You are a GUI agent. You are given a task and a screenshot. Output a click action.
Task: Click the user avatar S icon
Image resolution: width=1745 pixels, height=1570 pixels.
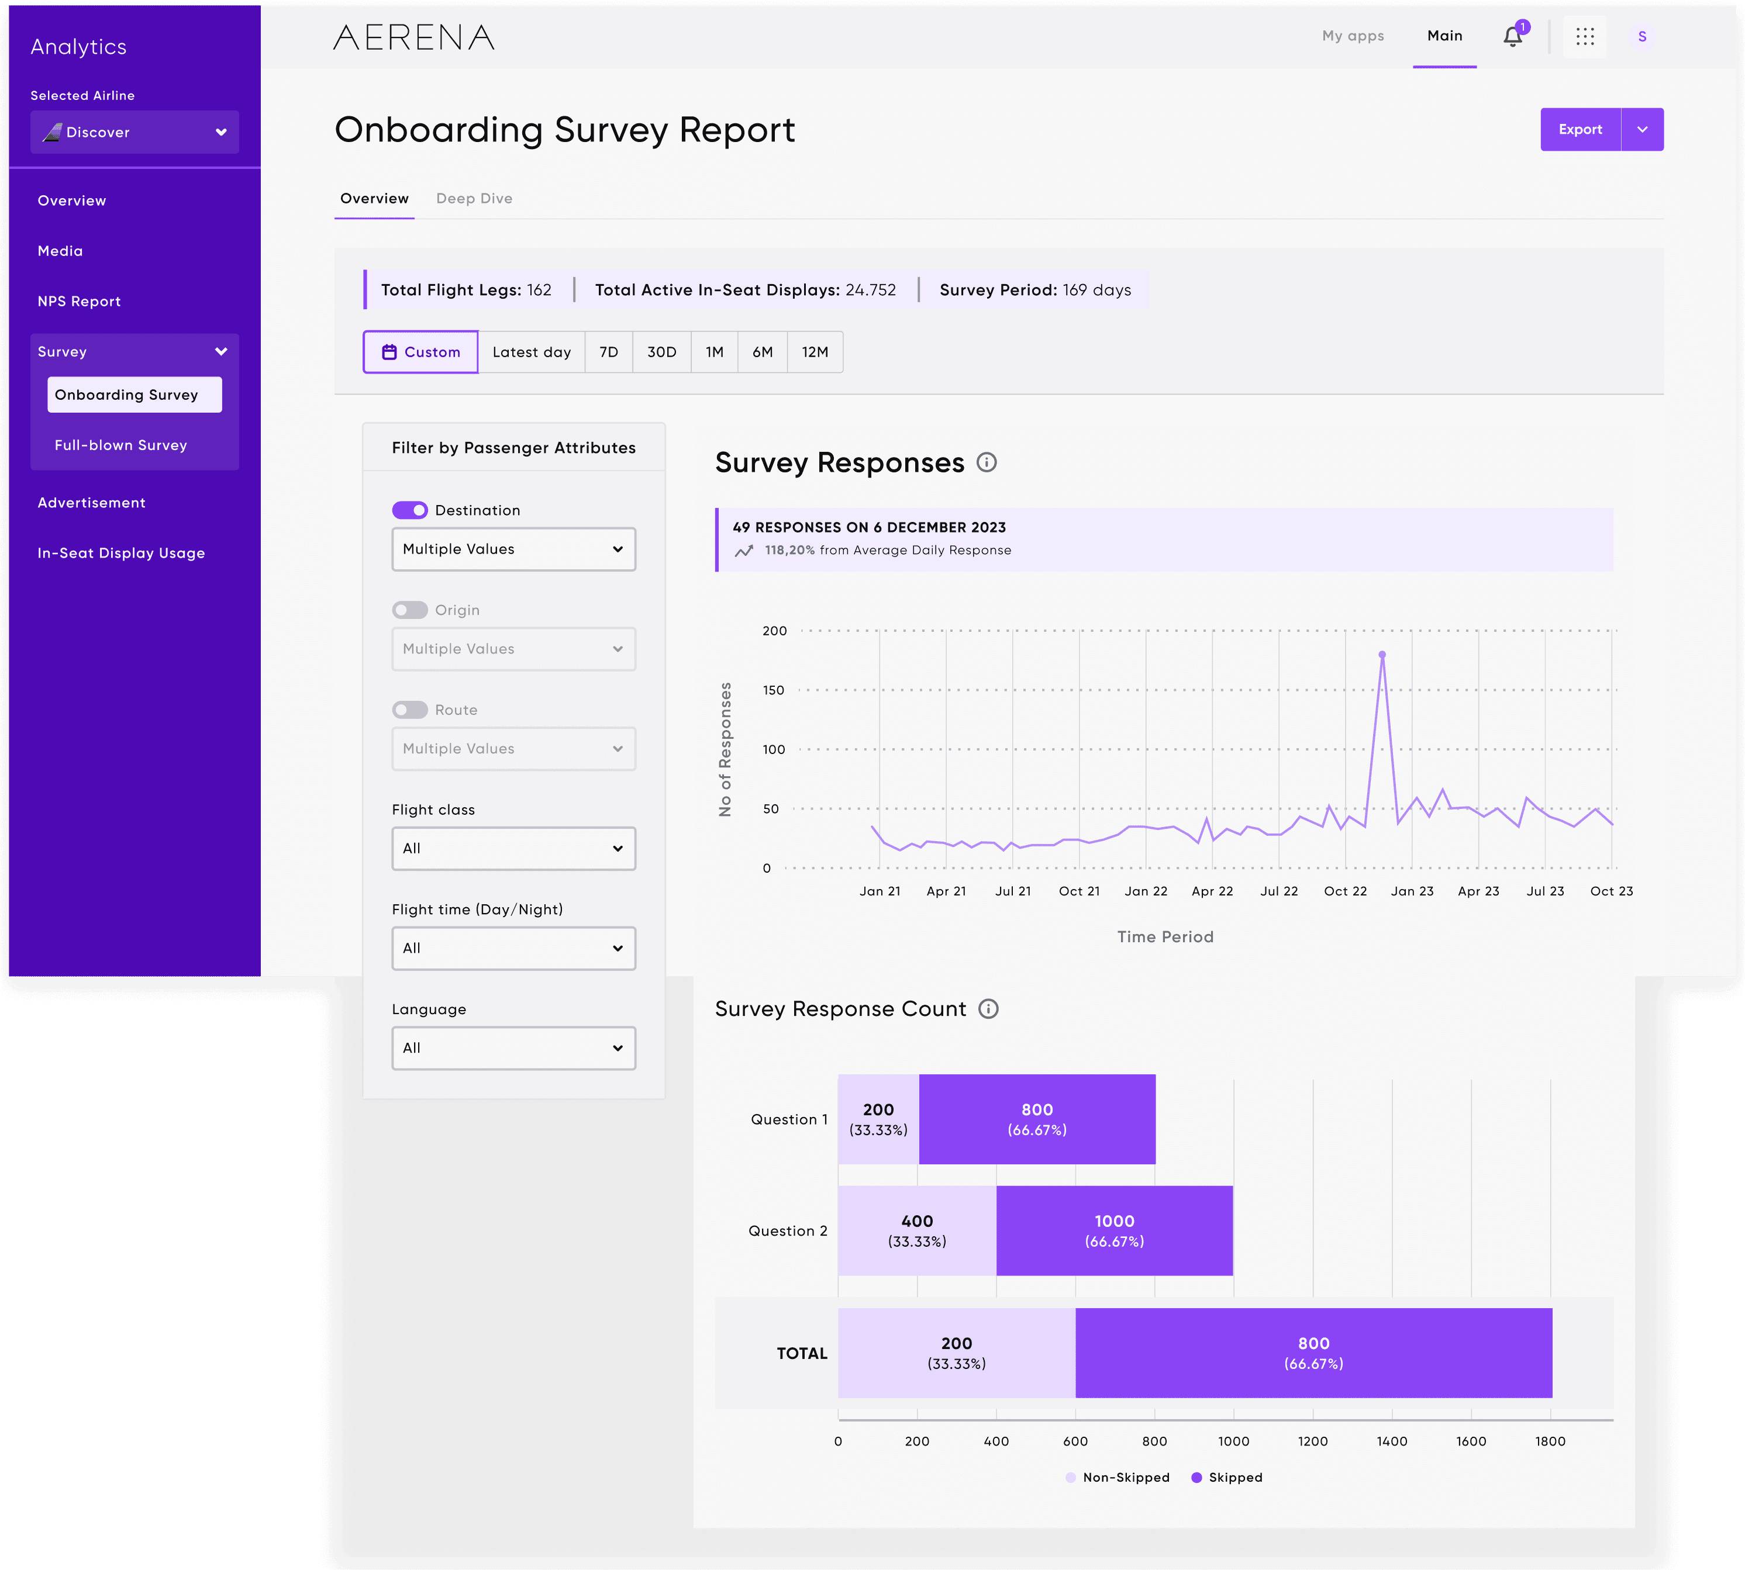(1641, 36)
